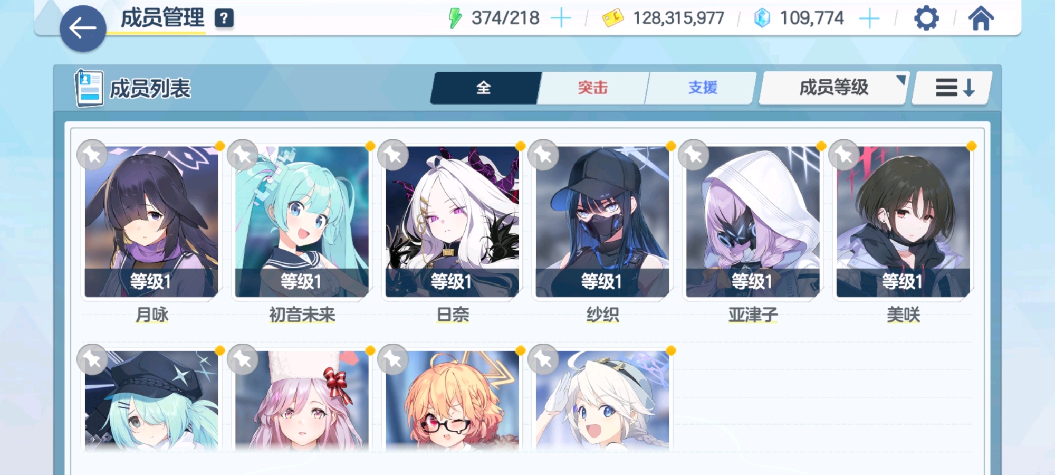The width and height of the screenshot is (1055, 475).
Task: Toggle the pin on 月咏 card
Action: pyautogui.click(x=92, y=155)
